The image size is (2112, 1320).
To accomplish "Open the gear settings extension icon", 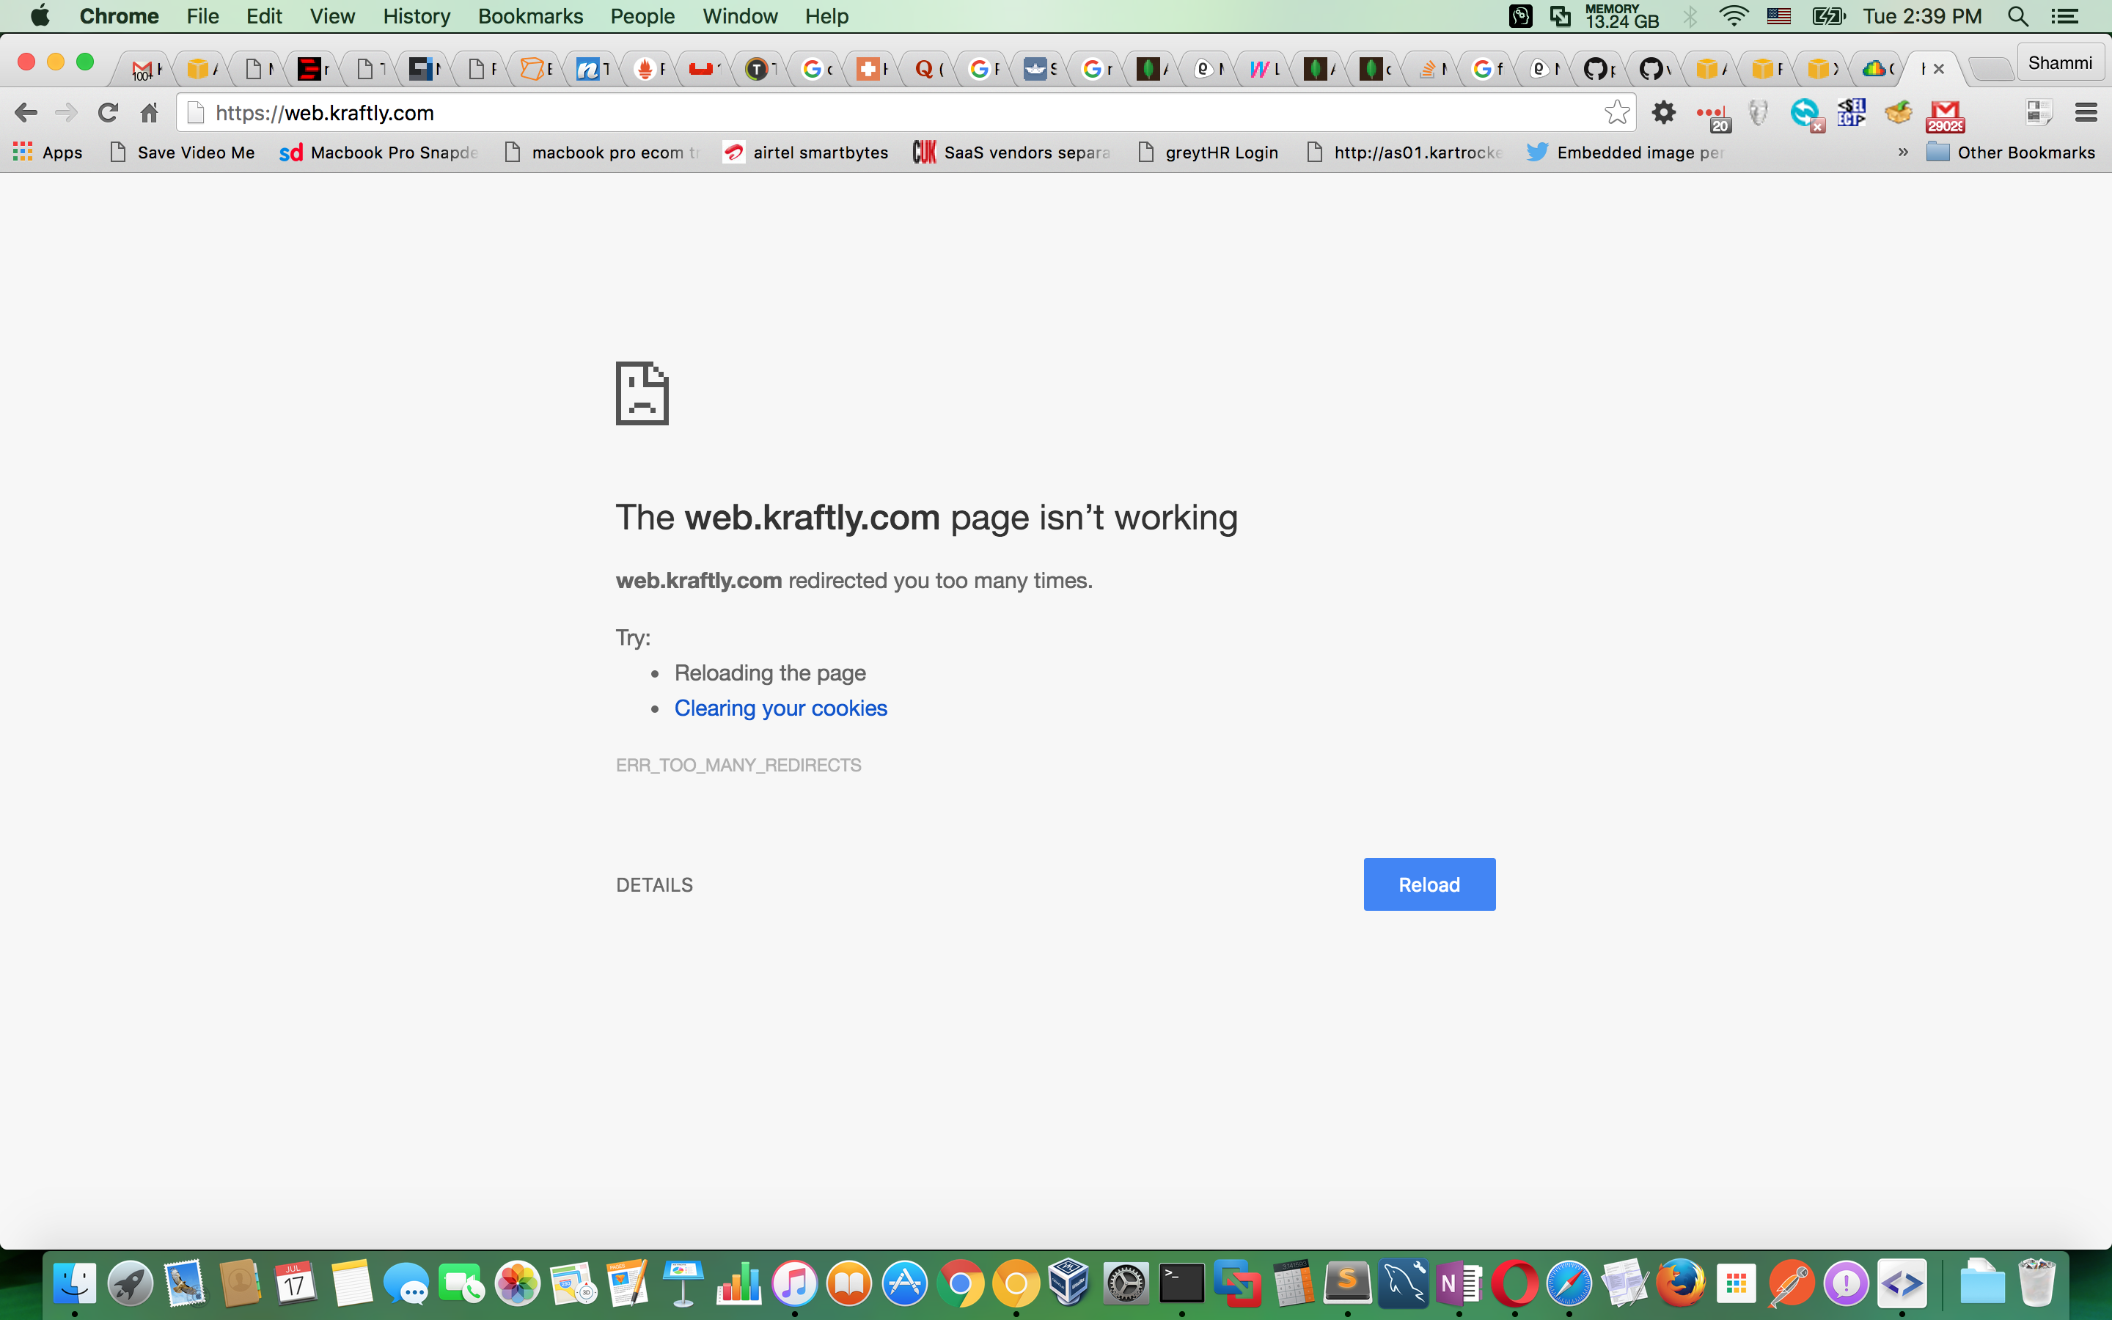I will [x=1664, y=113].
